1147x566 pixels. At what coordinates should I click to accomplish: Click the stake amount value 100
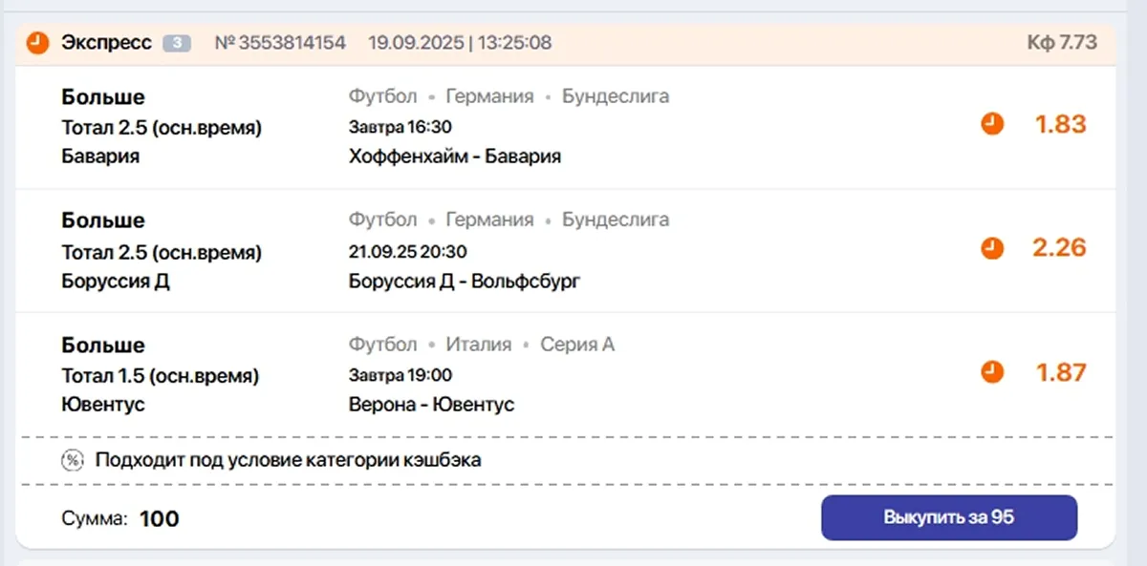[x=160, y=519]
